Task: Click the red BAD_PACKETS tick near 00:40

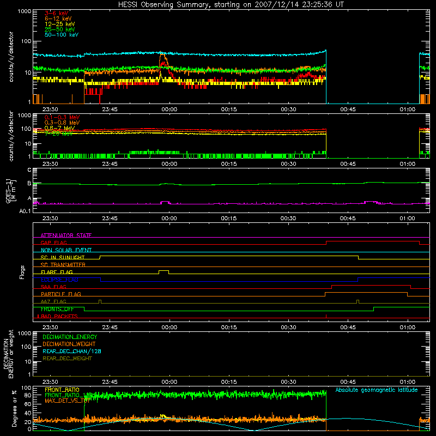Action: 326,316
